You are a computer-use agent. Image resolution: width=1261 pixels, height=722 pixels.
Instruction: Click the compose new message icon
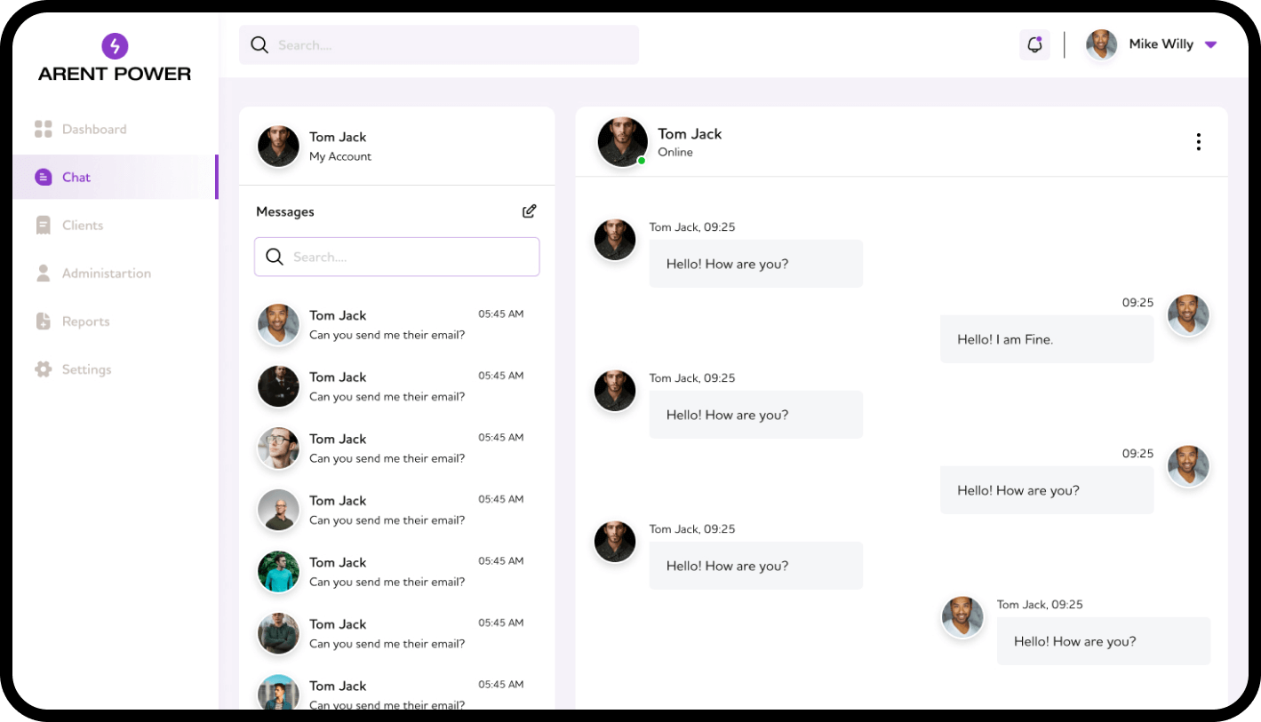click(529, 211)
